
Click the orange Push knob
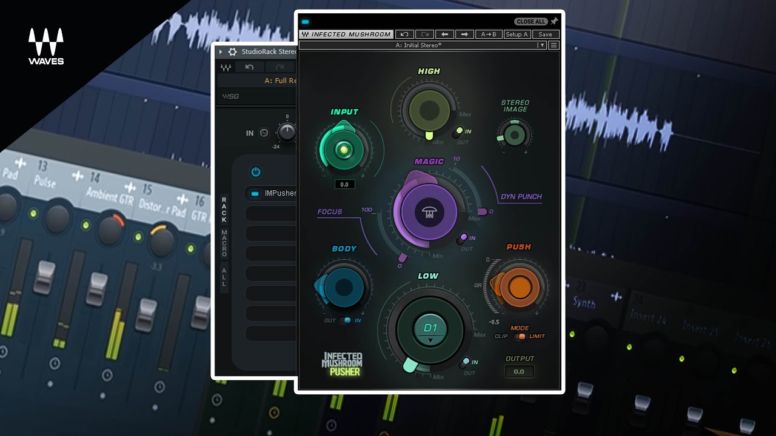(520, 288)
